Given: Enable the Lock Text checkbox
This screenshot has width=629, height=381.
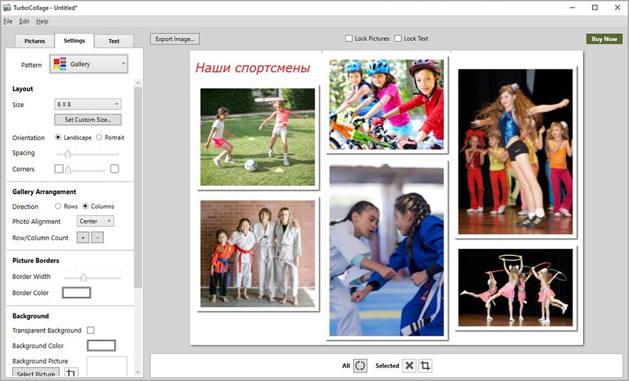Looking at the screenshot, I should [398, 39].
